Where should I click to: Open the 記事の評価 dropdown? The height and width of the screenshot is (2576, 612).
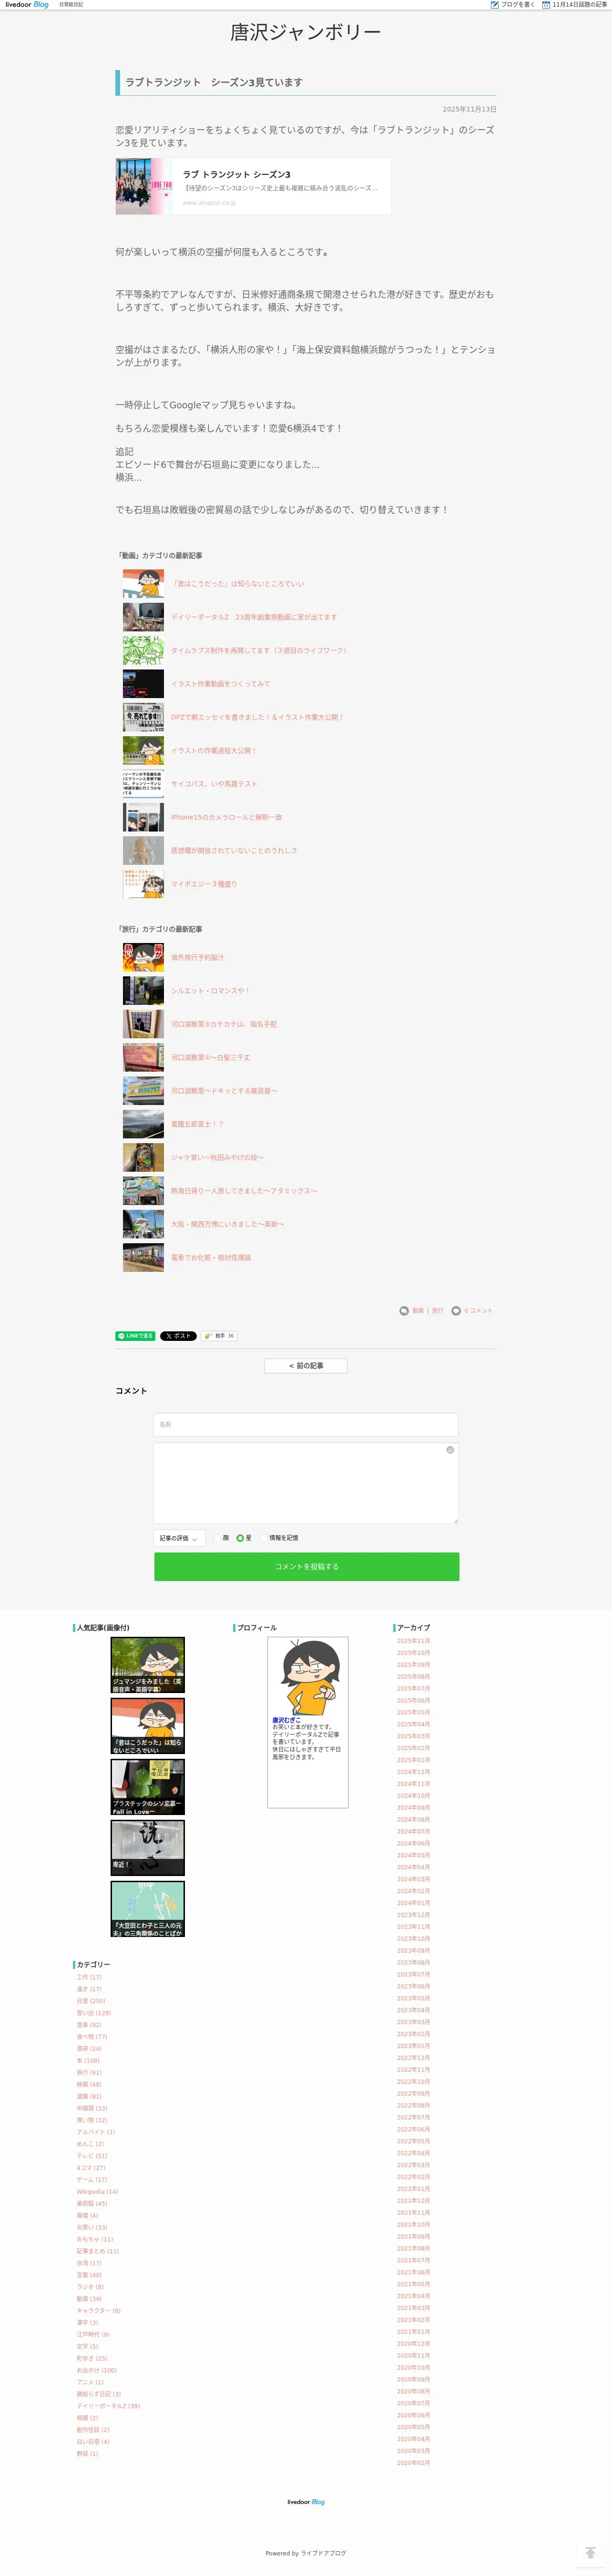pos(179,1538)
